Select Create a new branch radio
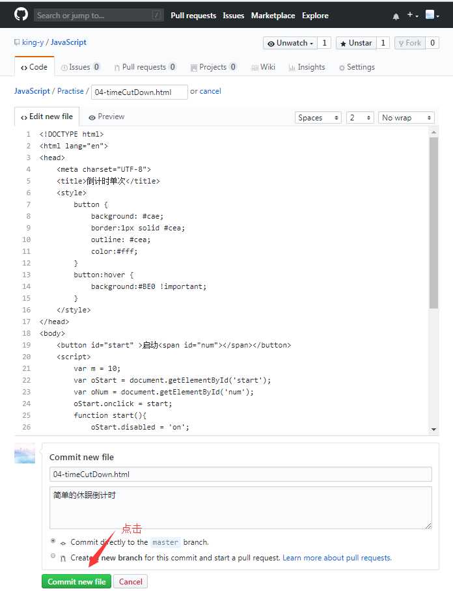Screen dimensions: 453x591 pos(53,556)
